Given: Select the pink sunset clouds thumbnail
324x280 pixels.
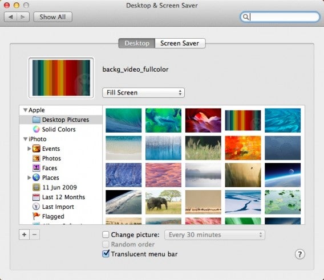Looking at the screenshot, I should (163, 175).
